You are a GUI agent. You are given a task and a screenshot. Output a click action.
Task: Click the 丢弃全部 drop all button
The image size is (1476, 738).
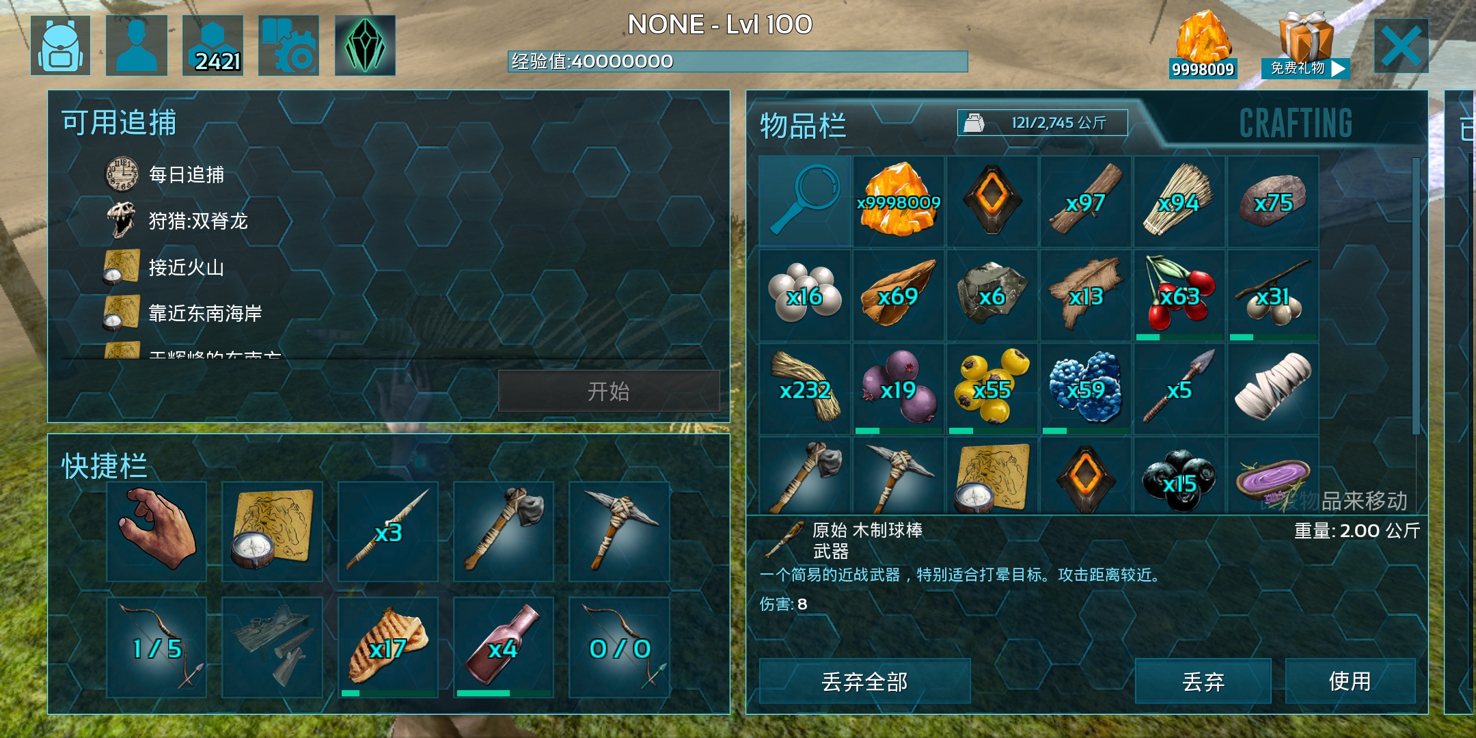pyautogui.click(x=864, y=681)
